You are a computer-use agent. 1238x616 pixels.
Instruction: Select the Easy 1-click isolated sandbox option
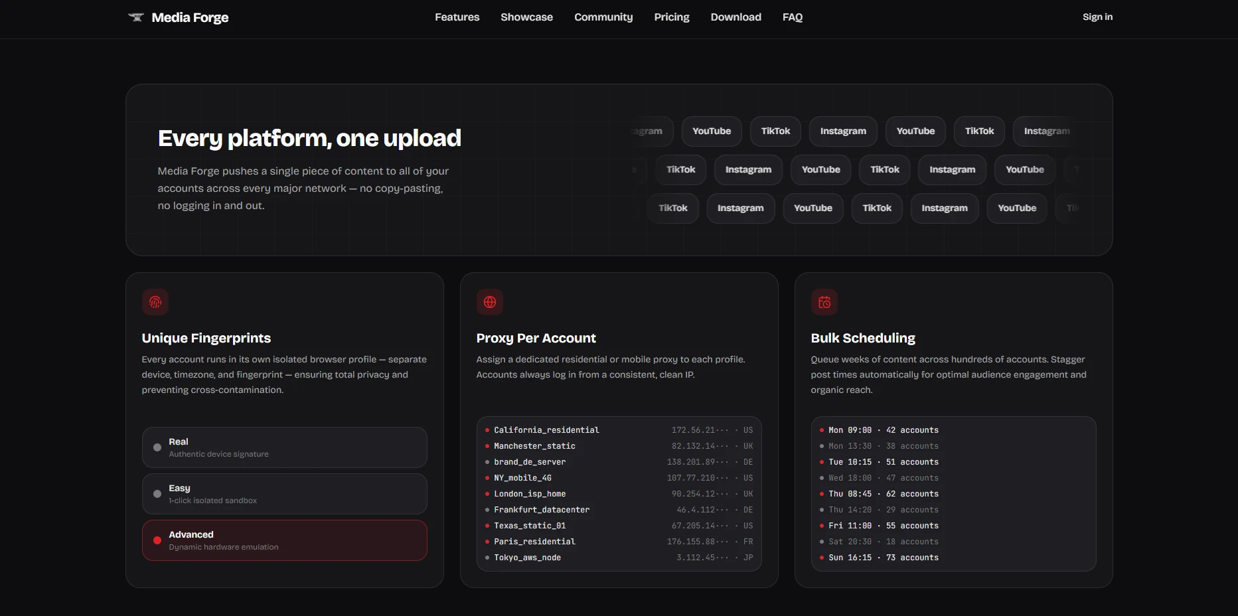point(284,494)
